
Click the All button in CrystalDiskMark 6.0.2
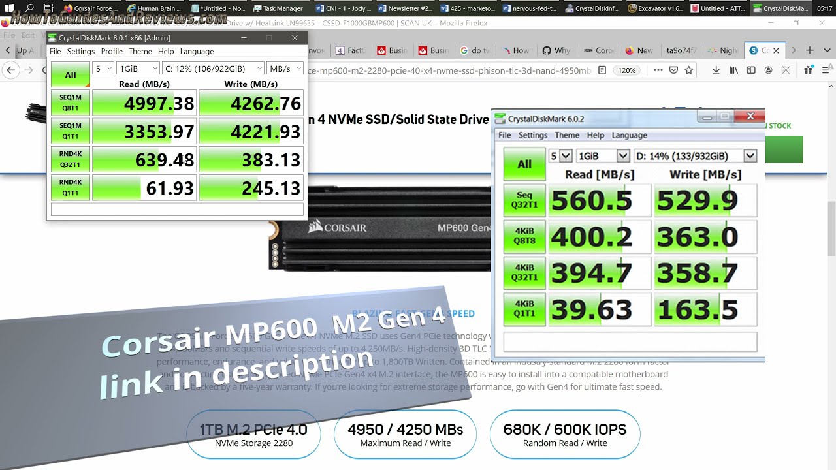524,164
